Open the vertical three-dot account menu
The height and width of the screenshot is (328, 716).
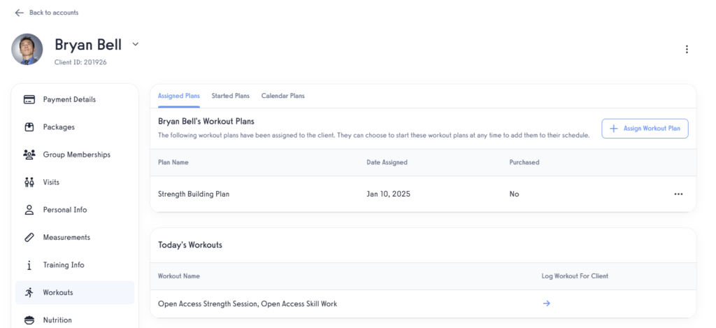point(687,49)
